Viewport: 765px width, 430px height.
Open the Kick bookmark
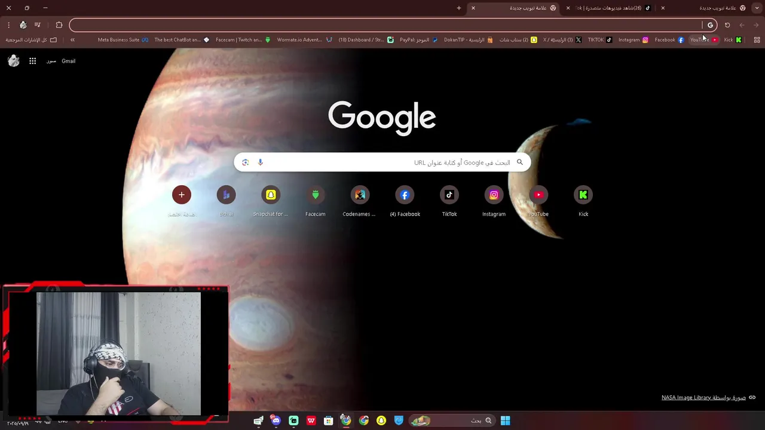click(733, 40)
